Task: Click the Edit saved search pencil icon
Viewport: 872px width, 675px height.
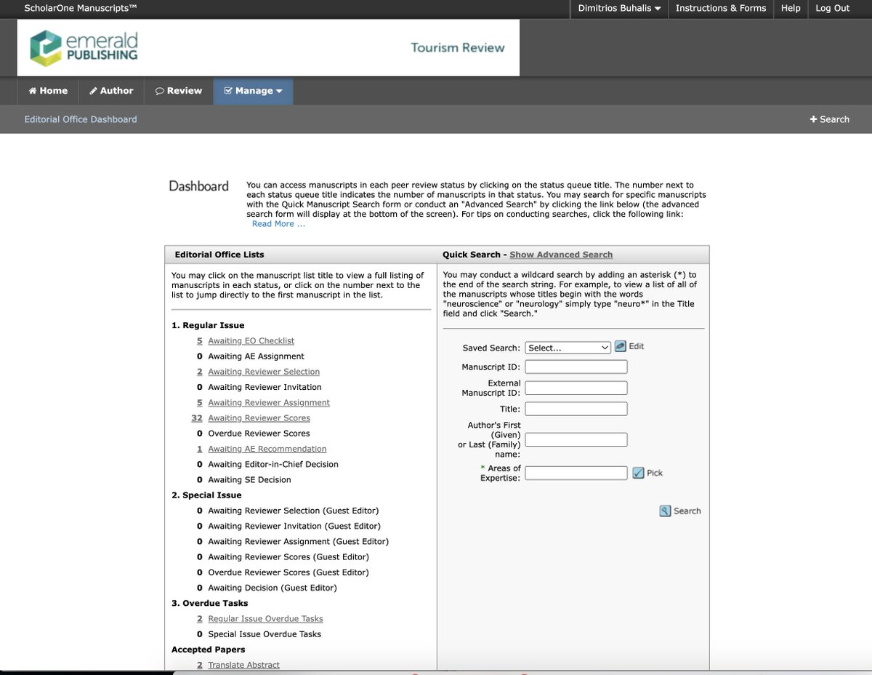Action: [621, 346]
